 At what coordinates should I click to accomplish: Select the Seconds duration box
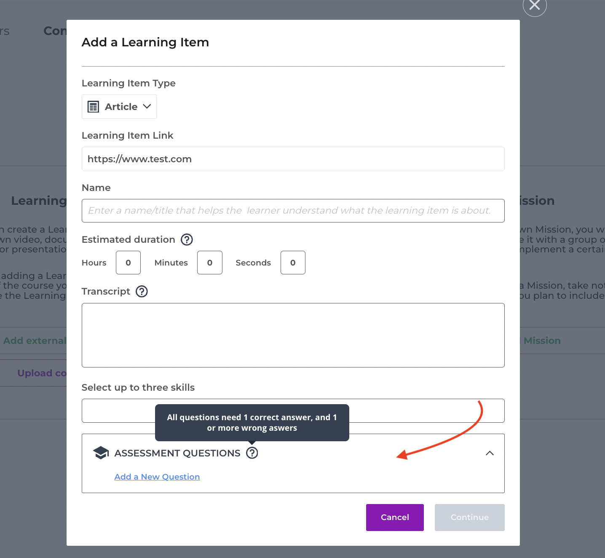point(293,263)
